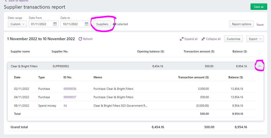Click the Suppliers filter button
This screenshot has width=271, height=138.
(x=102, y=24)
